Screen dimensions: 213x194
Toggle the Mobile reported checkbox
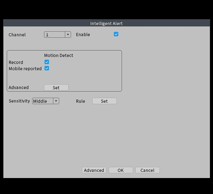coord(47,68)
